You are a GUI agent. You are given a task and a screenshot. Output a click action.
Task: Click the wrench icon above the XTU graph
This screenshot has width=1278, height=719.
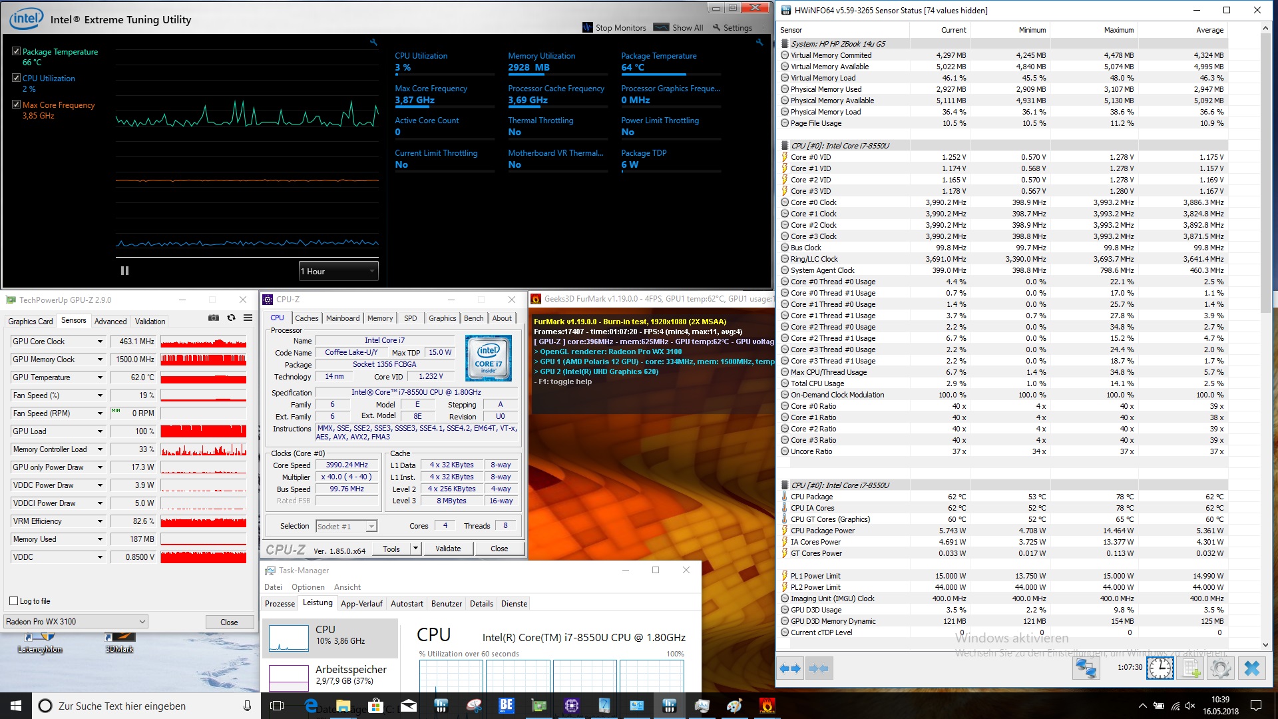click(373, 43)
